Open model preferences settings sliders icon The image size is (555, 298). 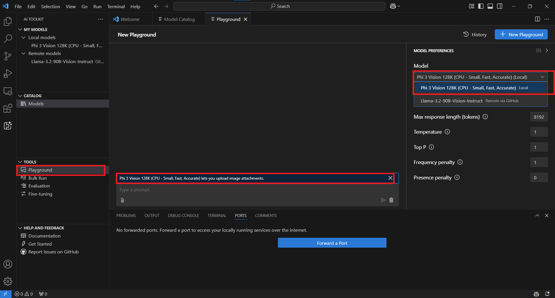point(538,50)
